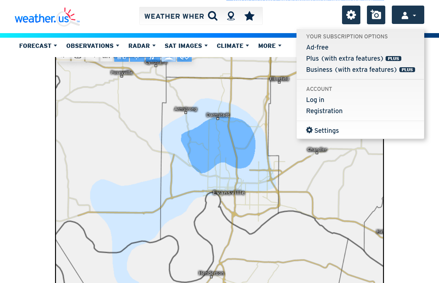Image resolution: width=439 pixels, height=283 pixels.
Task: Click the magnifier search icon
Action: click(x=213, y=16)
